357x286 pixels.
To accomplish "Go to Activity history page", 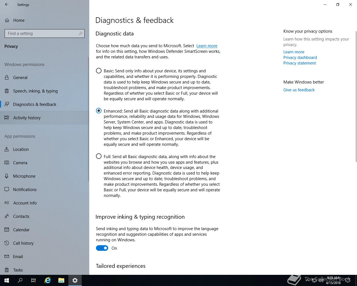I will (x=45, y=118).
